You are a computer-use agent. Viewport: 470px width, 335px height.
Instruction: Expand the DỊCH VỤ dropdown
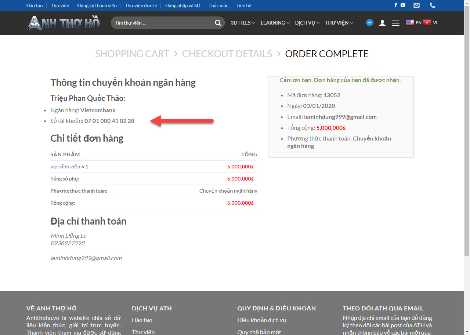[307, 23]
